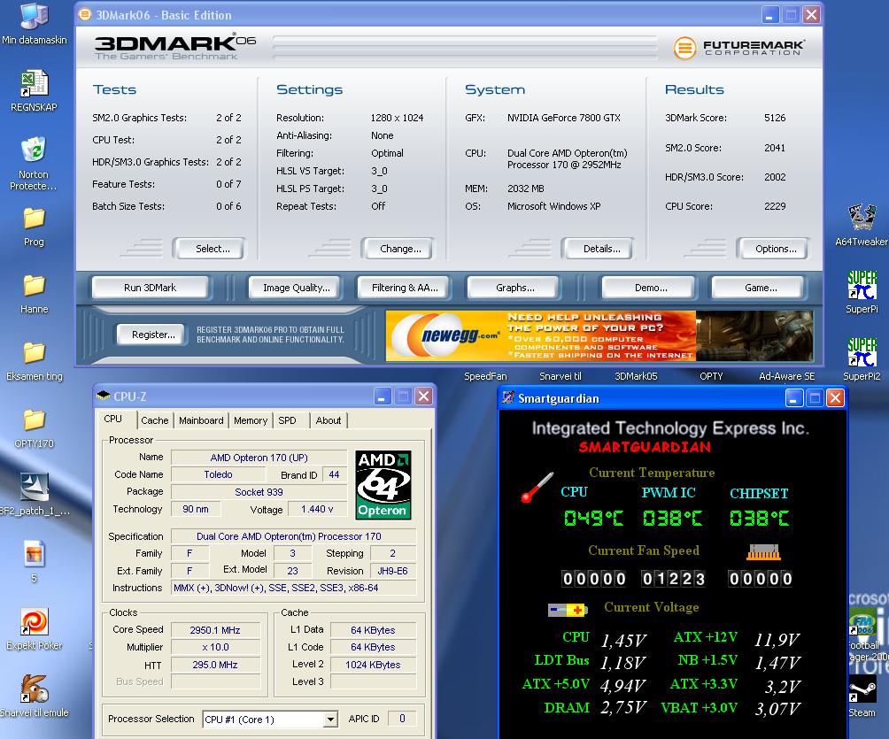Click the Multiplier x 10.0 field
The image size is (889, 739).
[215, 647]
